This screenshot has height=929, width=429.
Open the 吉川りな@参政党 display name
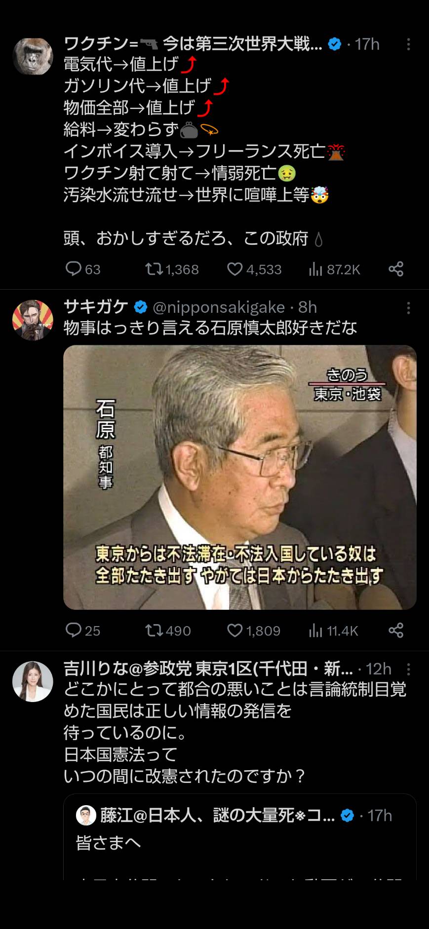tap(208, 669)
